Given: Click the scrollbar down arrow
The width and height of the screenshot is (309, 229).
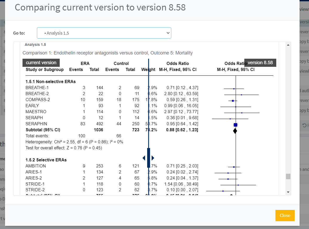Looking at the screenshot, I should [x=288, y=192].
